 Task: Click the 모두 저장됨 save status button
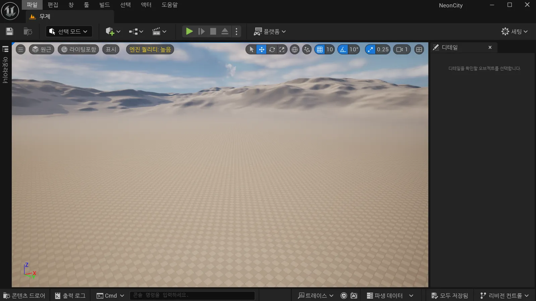click(450, 296)
